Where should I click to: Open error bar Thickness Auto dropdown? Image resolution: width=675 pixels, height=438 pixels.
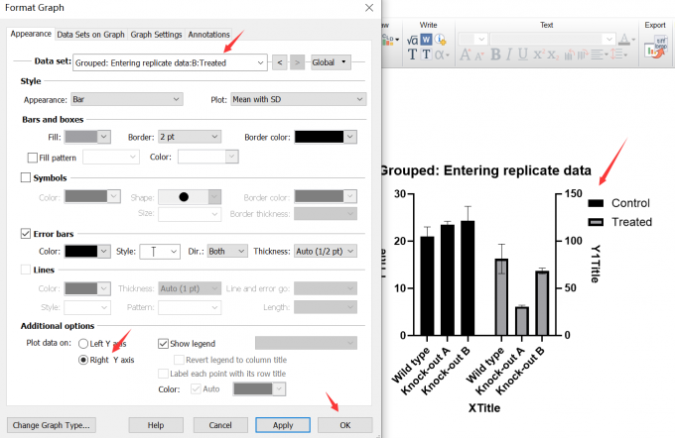[326, 251]
